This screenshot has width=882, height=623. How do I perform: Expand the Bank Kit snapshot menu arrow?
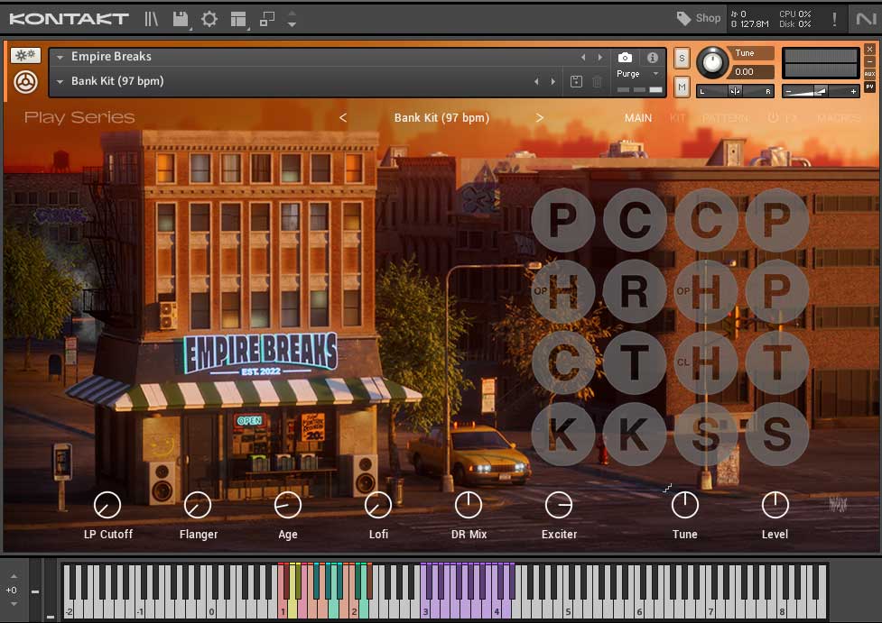point(60,81)
